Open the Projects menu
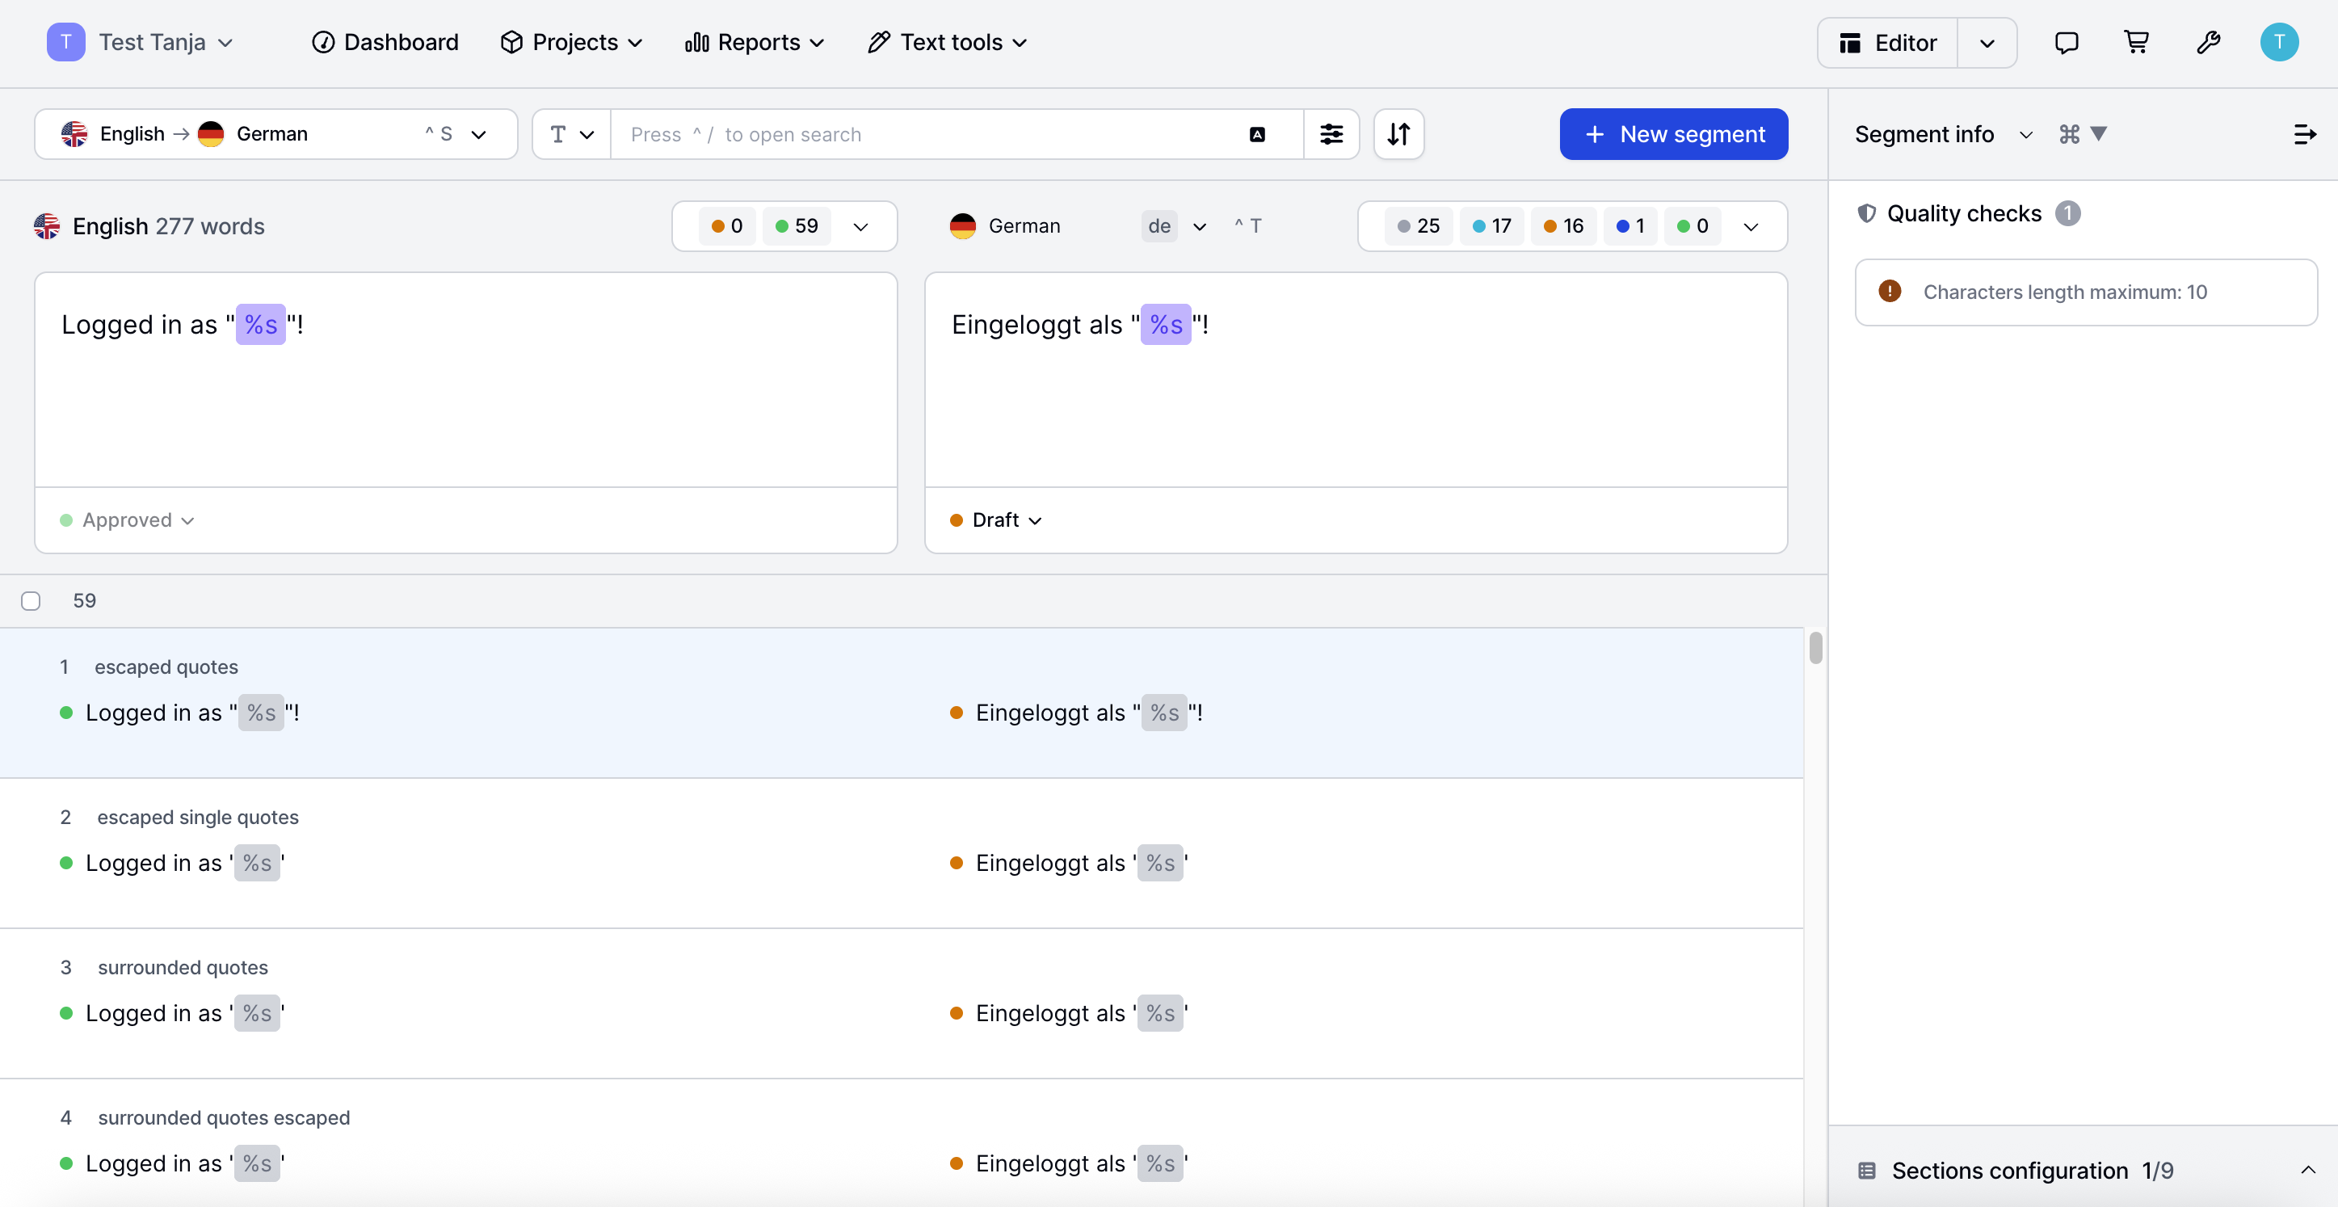Image resolution: width=2338 pixels, height=1207 pixels. [572, 43]
